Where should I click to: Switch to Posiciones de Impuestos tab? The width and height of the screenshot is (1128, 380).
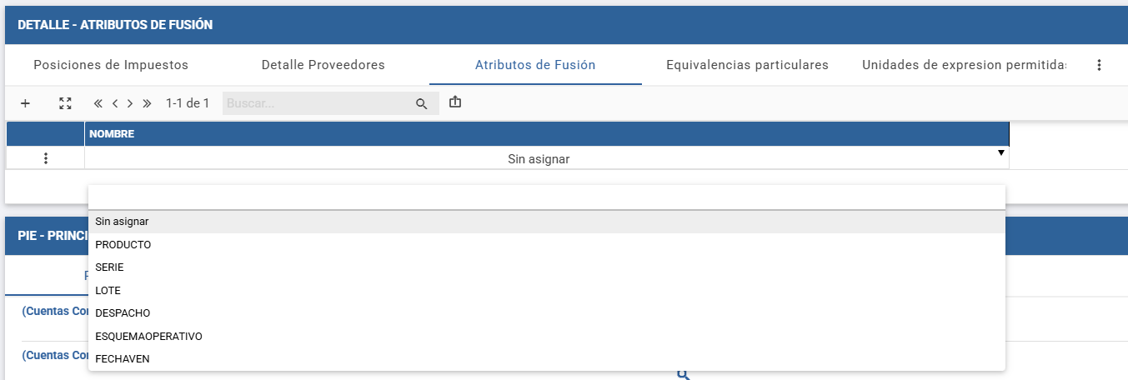[111, 65]
